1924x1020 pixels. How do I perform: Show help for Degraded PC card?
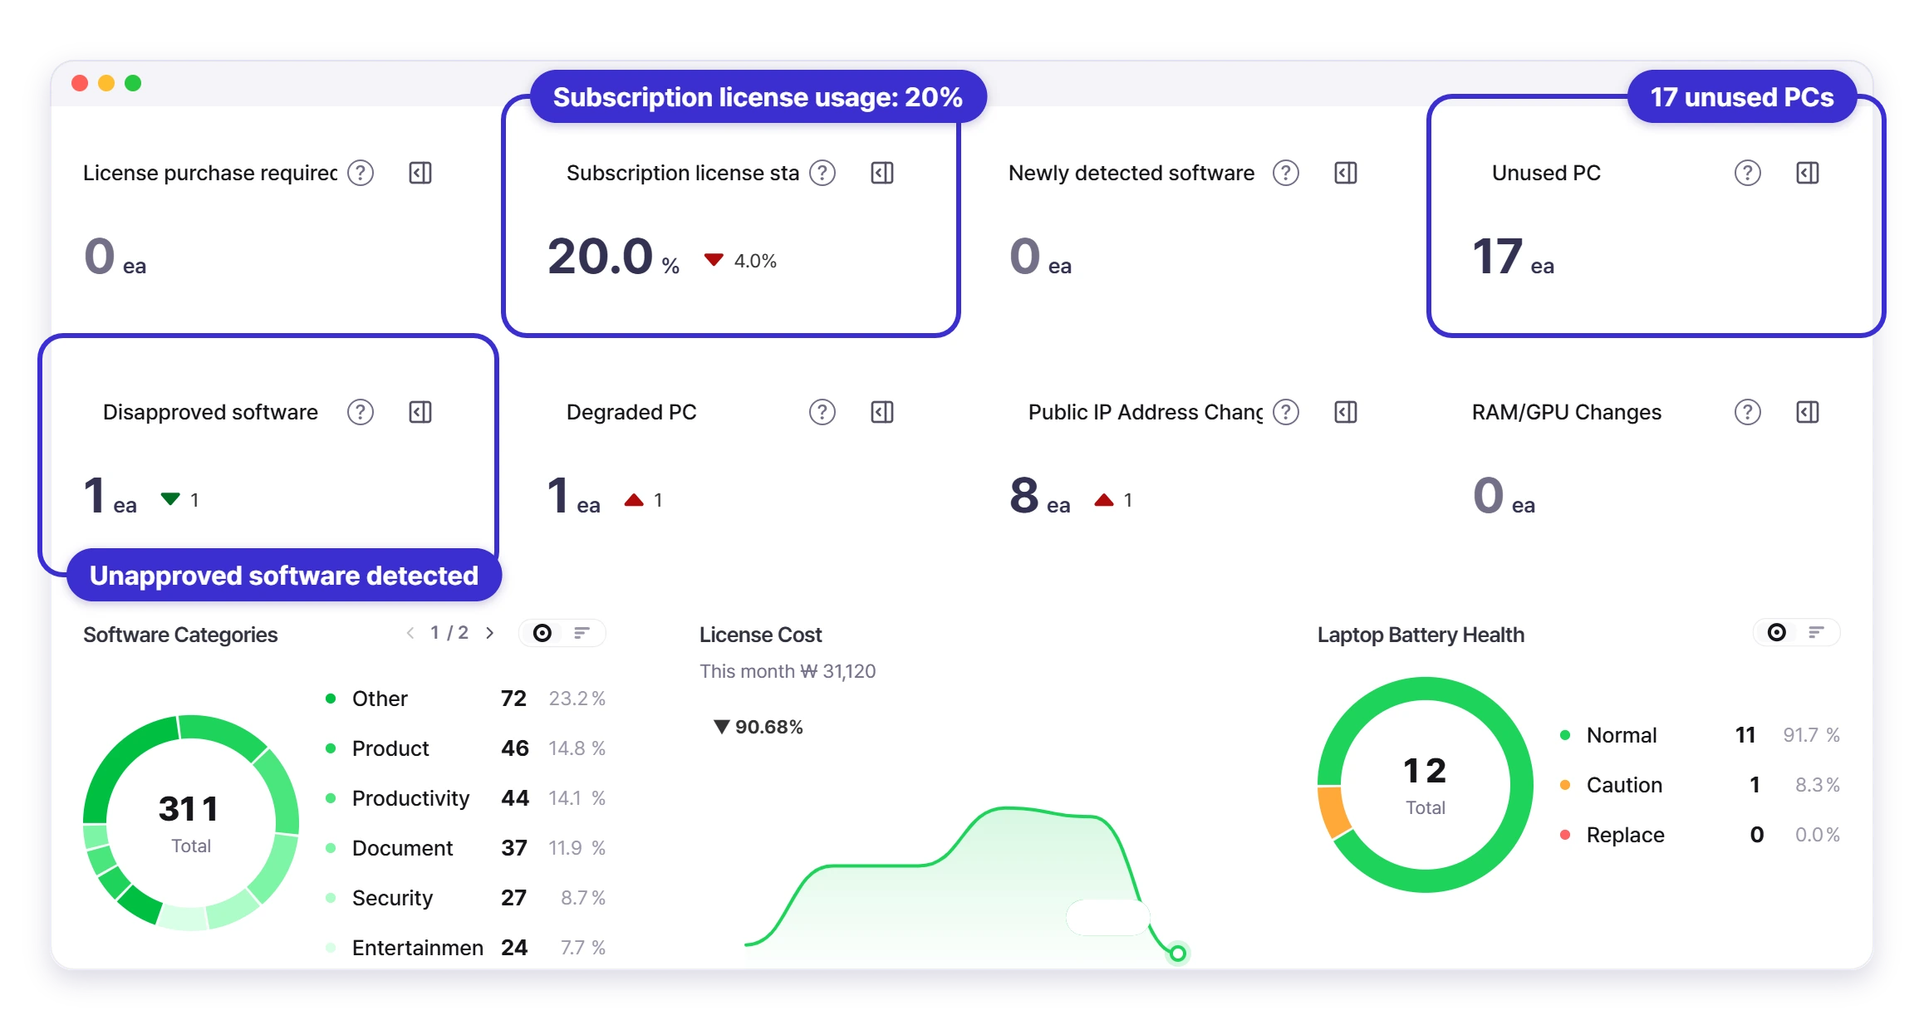tap(822, 412)
